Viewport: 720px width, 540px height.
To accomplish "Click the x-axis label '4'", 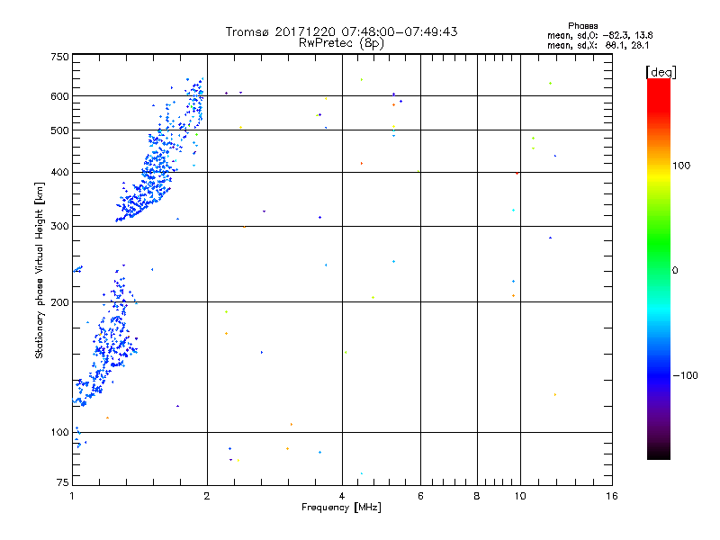I will [342, 496].
